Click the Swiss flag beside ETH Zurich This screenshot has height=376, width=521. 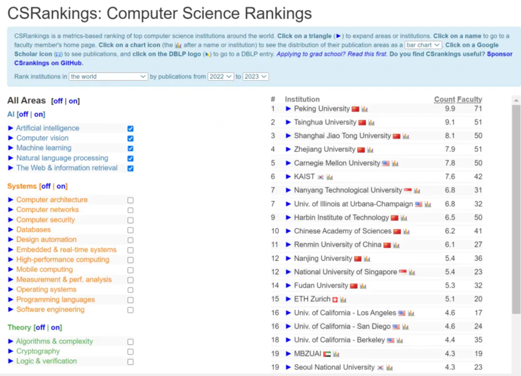pyautogui.click(x=335, y=299)
